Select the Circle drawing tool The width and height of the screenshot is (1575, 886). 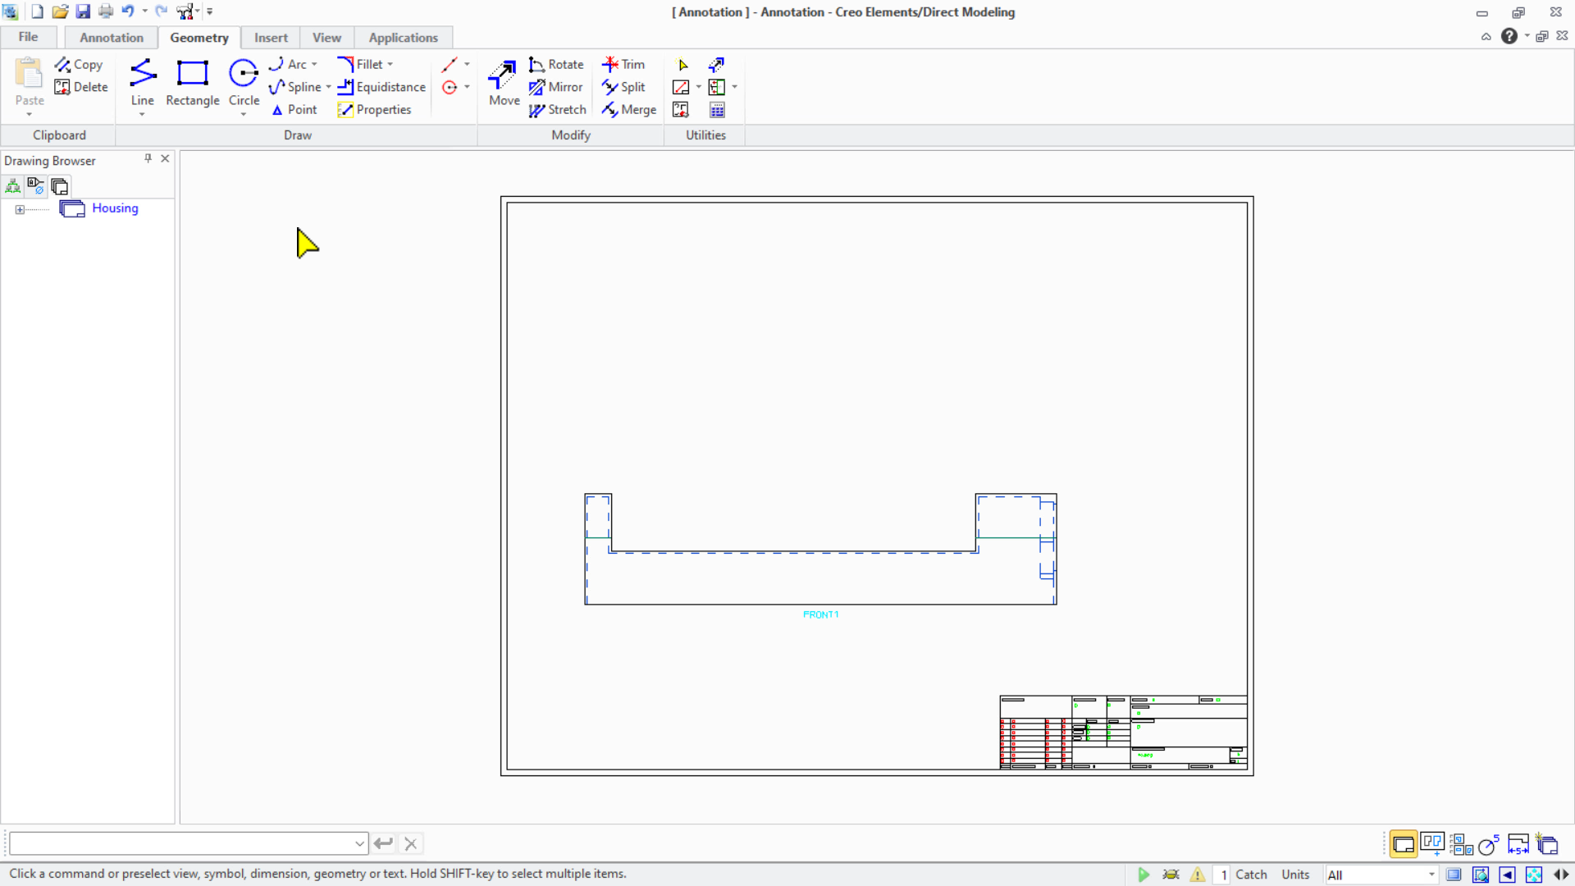point(244,83)
